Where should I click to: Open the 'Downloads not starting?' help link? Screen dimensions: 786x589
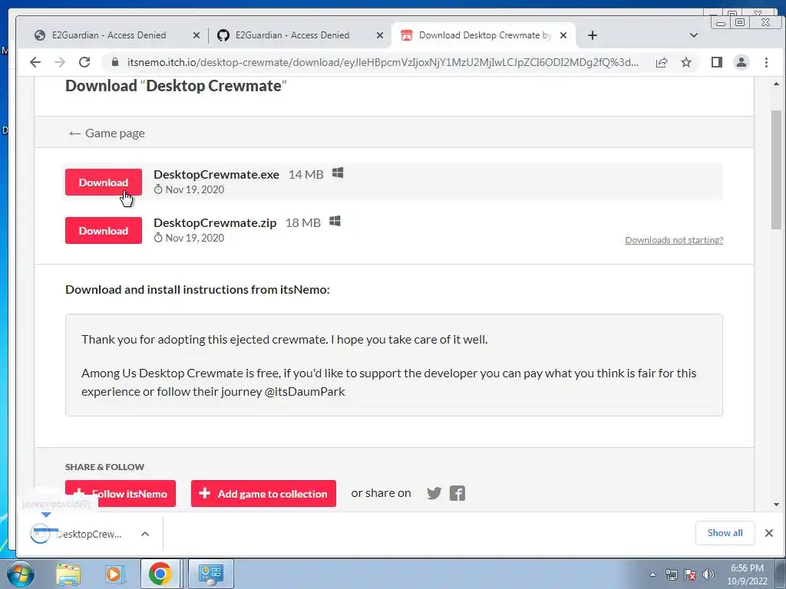[674, 240]
